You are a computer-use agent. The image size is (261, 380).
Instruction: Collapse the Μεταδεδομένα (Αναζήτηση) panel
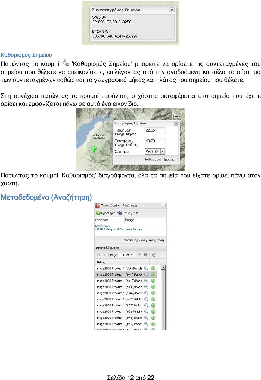(x=163, y=205)
